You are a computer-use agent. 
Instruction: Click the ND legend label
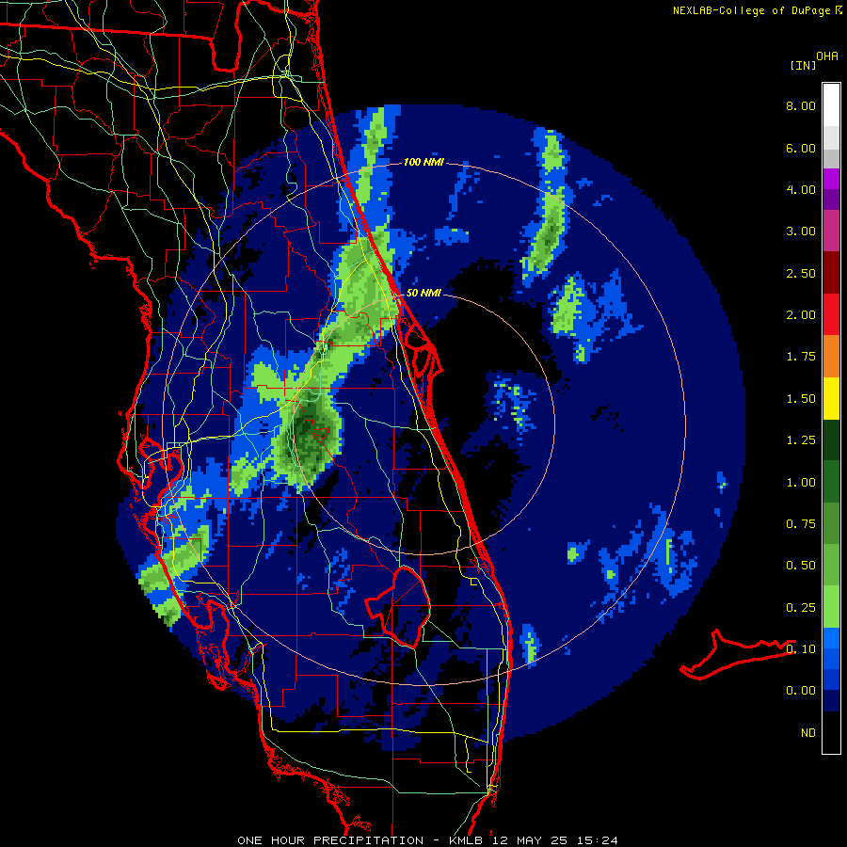[808, 733]
